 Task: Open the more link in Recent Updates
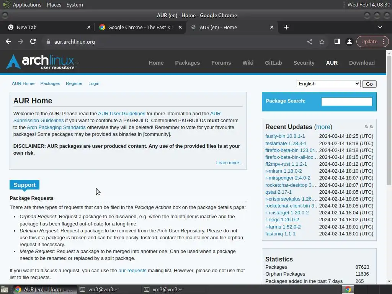pyautogui.click(x=323, y=127)
